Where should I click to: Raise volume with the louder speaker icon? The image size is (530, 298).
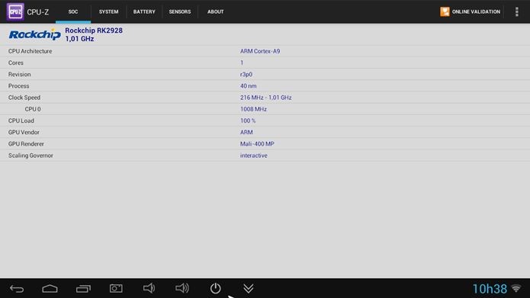pyautogui.click(x=181, y=288)
